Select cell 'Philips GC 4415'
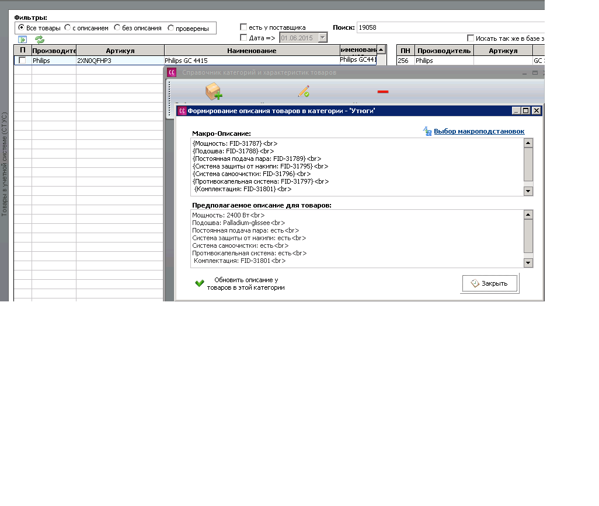Image resolution: width=599 pixels, height=506 pixels. [x=252, y=60]
